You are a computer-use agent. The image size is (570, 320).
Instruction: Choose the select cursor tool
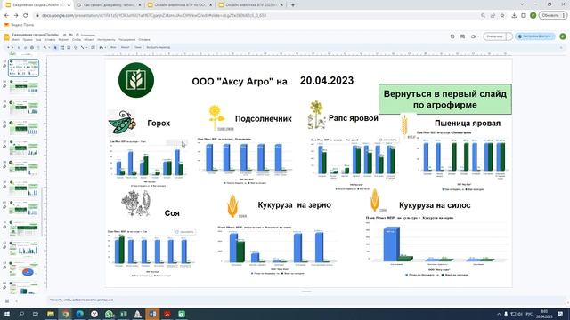[x=55, y=47]
